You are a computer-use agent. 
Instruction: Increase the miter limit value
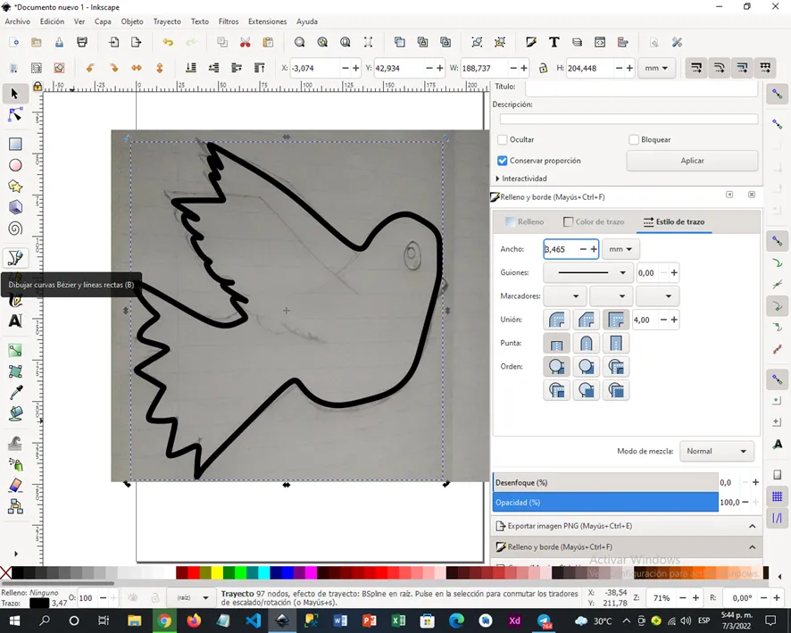click(674, 320)
